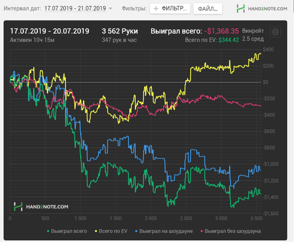The height and width of the screenshot is (242, 294).
Task: Click the $0 y-axis label
Action: [265, 82]
